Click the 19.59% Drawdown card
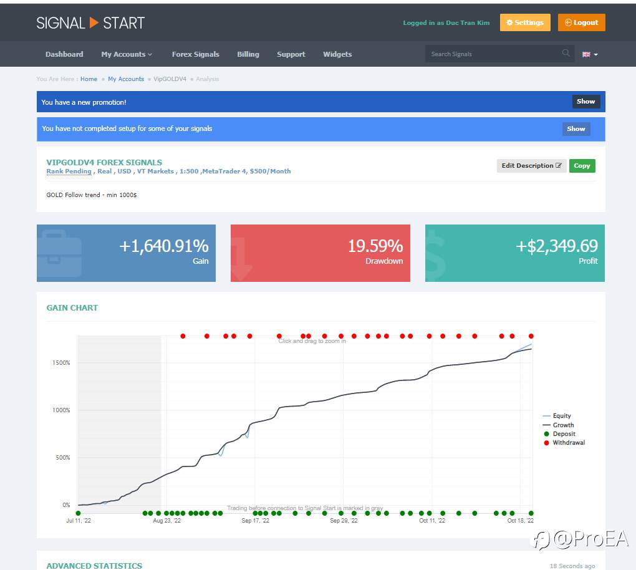The image size is (636, 570). point(320,253)
